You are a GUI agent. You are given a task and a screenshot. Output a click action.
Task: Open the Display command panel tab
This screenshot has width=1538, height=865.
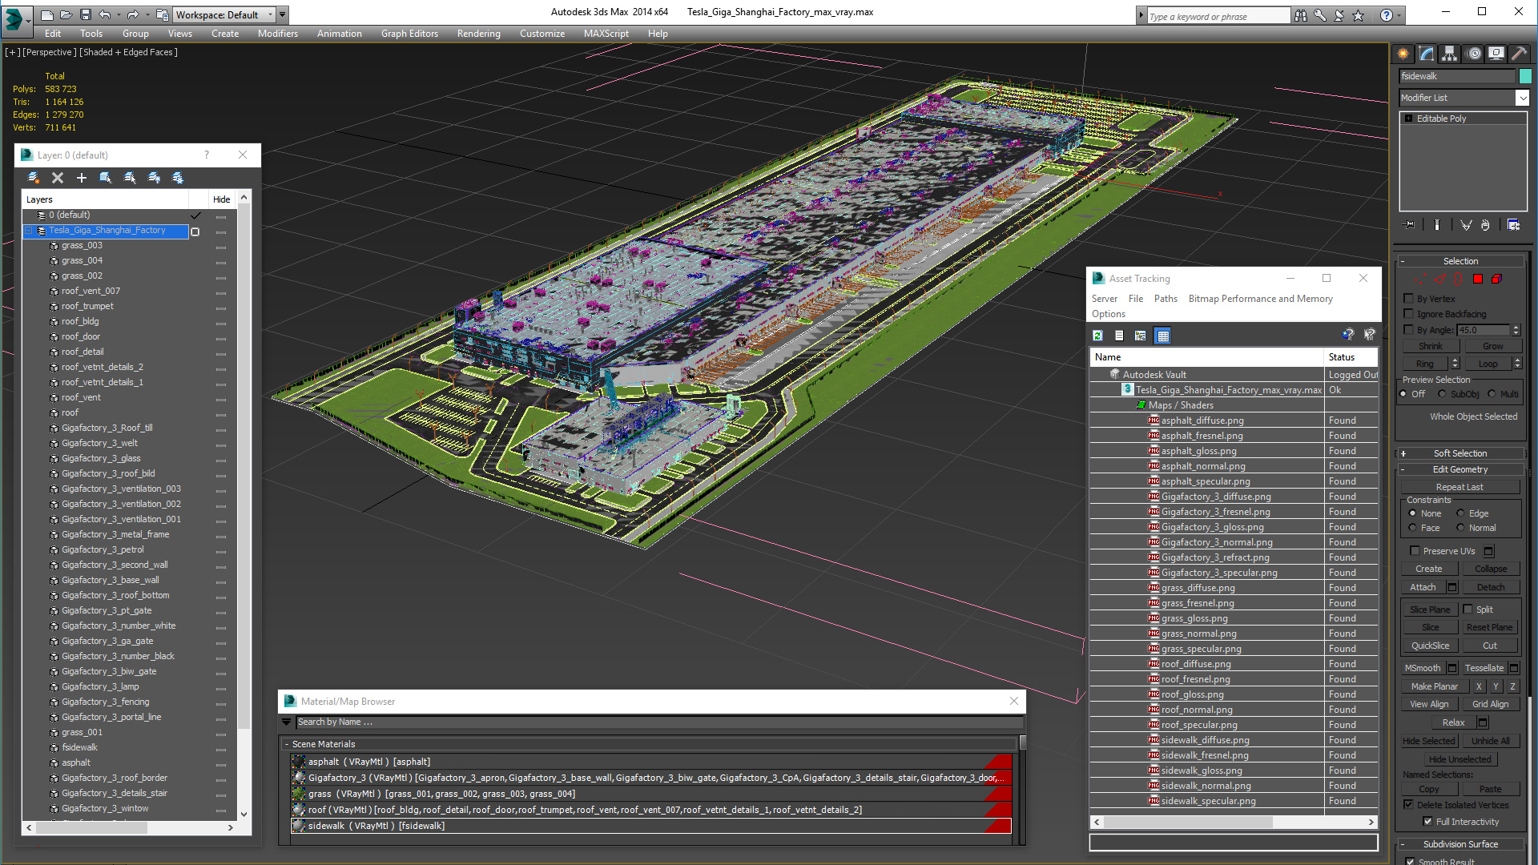(x=1496, y=54)
